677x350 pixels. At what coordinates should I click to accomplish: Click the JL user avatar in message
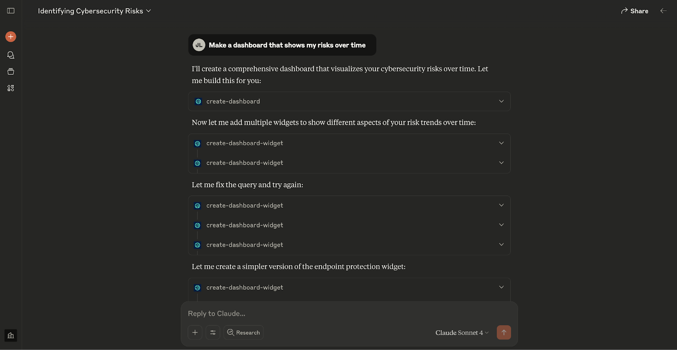tap(199, 45)
